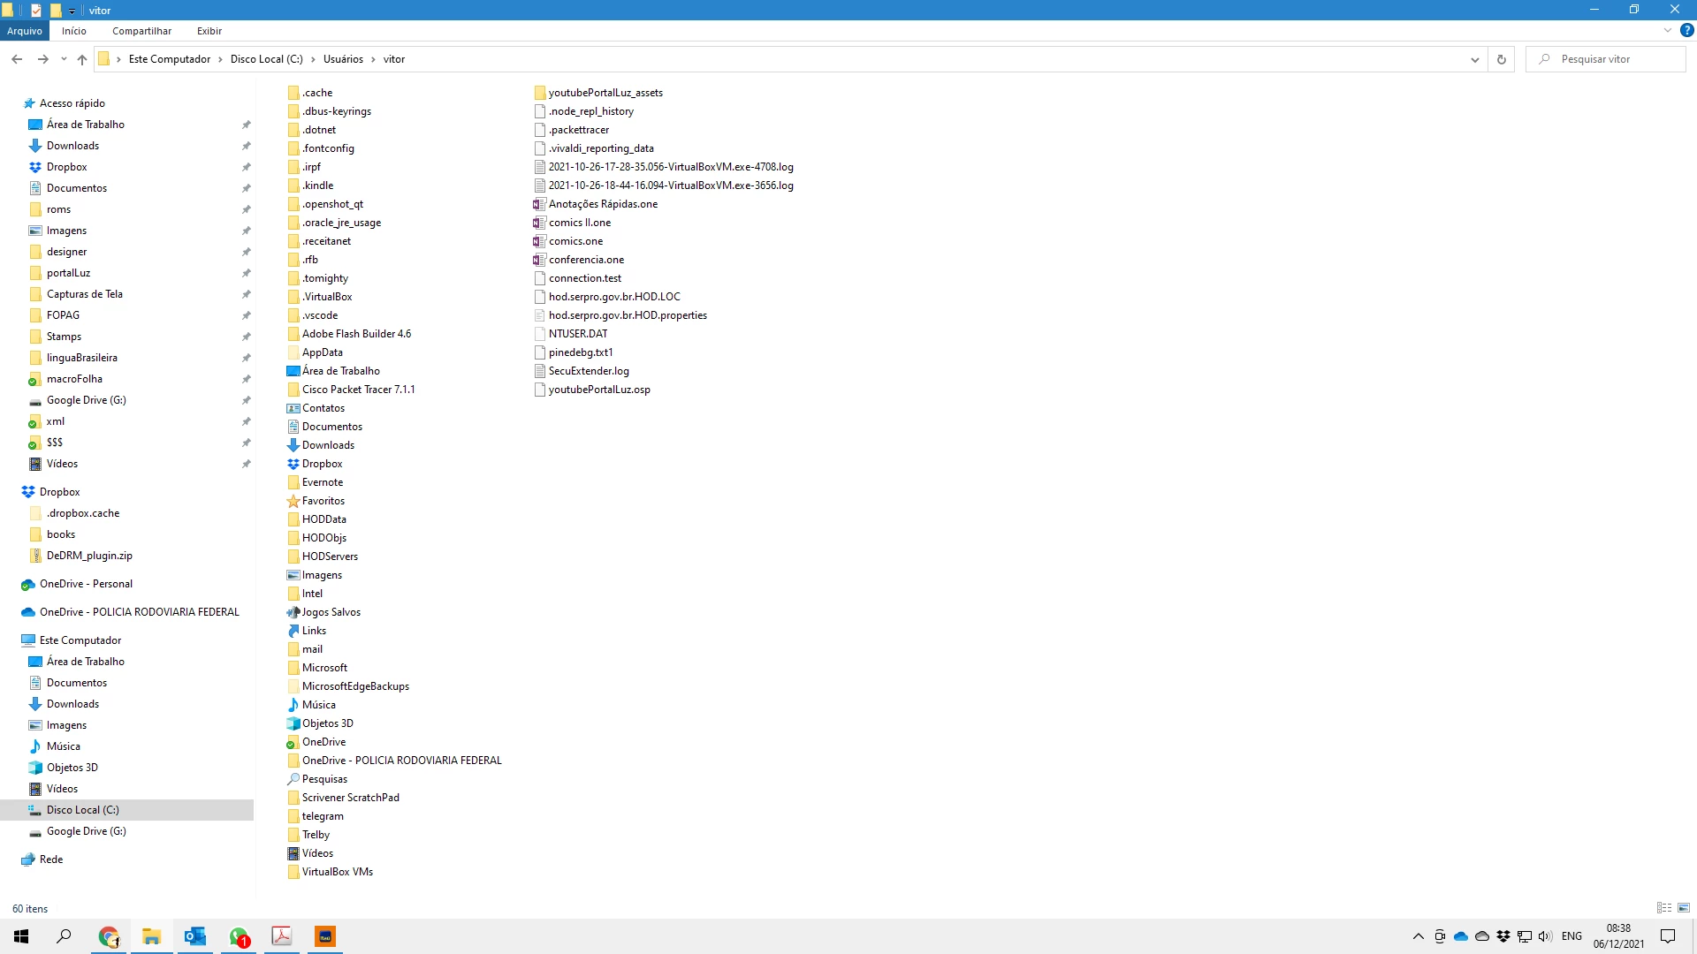Unpin roms from quick access

(247, 209)
